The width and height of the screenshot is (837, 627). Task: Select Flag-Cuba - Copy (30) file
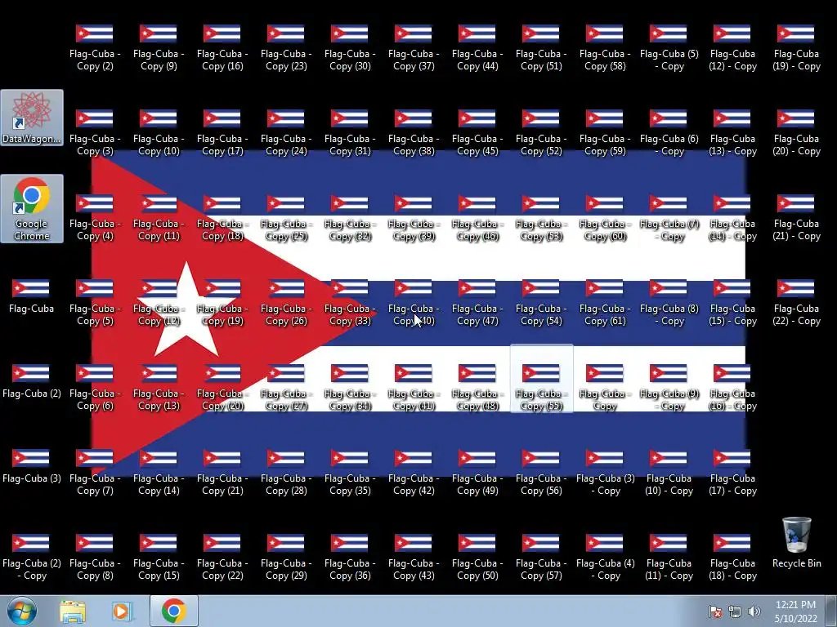(350, 48)
